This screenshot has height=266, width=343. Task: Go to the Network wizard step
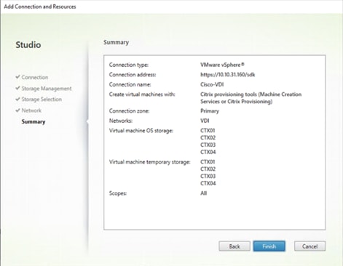31,110
